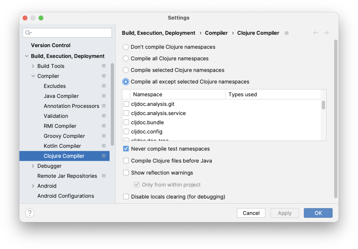Expand the Android node

[33, 186]
